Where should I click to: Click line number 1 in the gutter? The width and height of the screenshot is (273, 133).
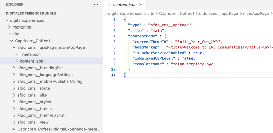(114, 20)
